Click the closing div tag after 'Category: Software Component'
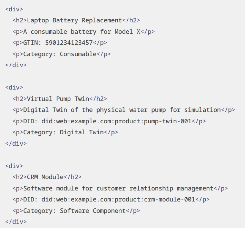 tap(16, 222)
